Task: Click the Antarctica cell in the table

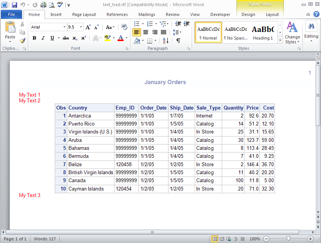Action: pos(79,116)
